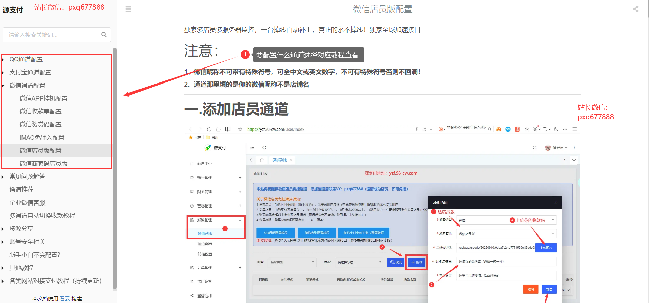Image resolution: width=649 pixels, height=303 pixels.
Task: Click 财务管理 in the screenshot's menu
Action: tap(204, 192)
